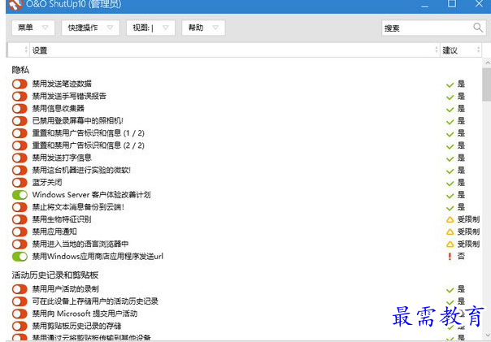Open the 帮助 dropdown
The width and height of the screenshot is (491, 342).
(203, 28)
